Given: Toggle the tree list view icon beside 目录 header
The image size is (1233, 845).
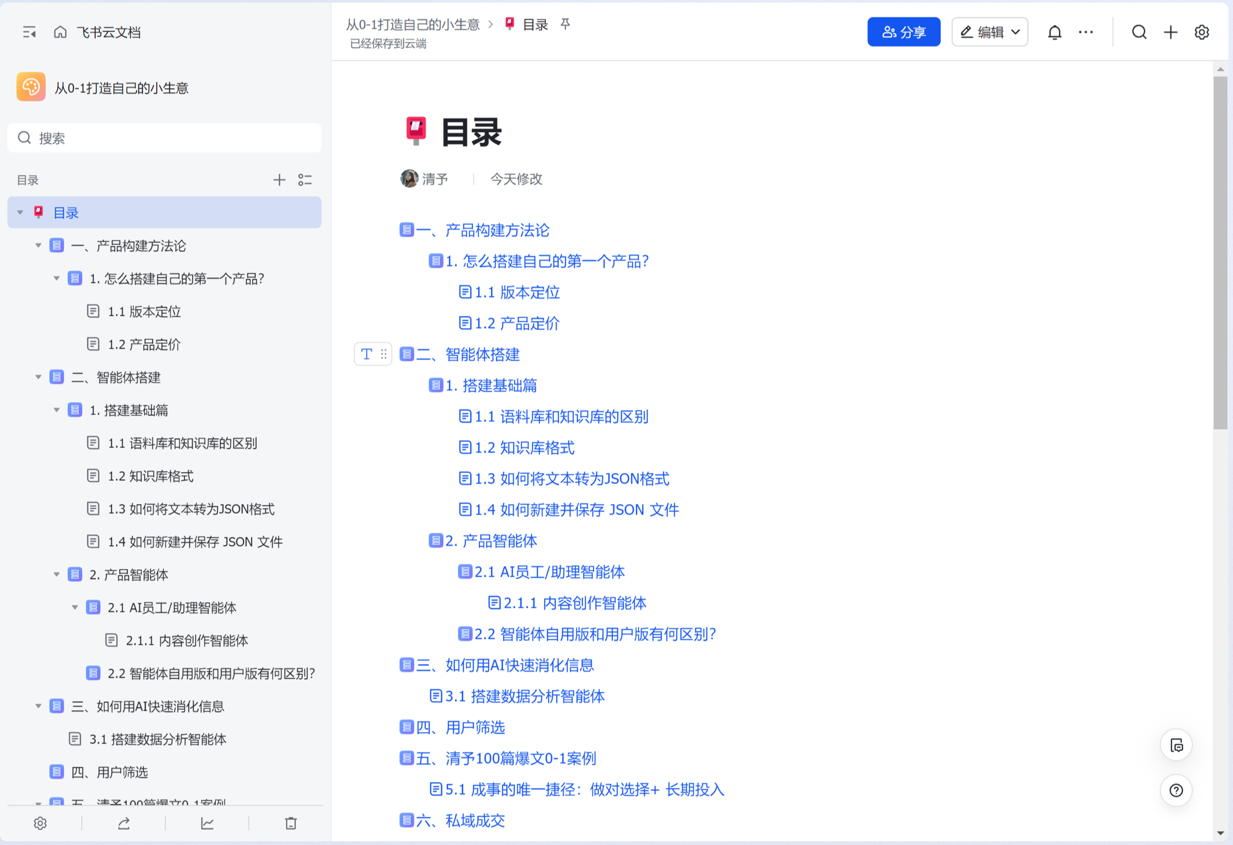Looking at the screenshot, I should [305, 180].
